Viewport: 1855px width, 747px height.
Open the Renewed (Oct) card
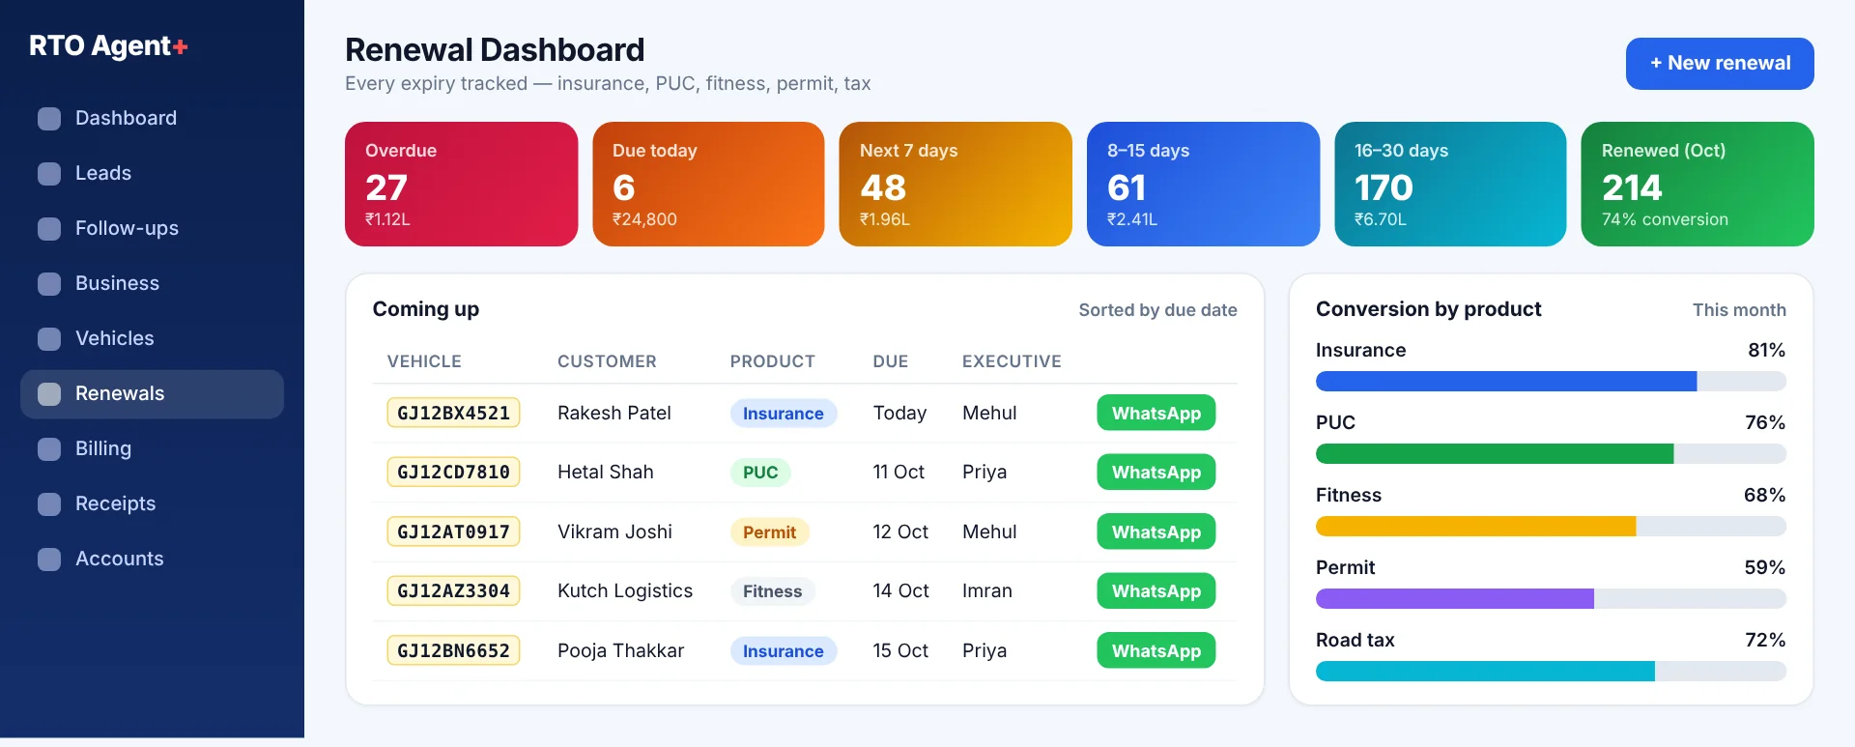(1698, 184)
